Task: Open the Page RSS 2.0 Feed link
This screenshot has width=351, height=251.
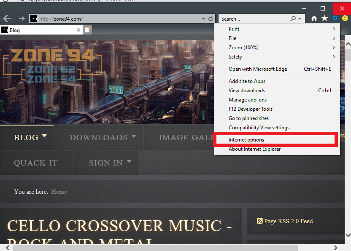Action: (x=288, y=221)
